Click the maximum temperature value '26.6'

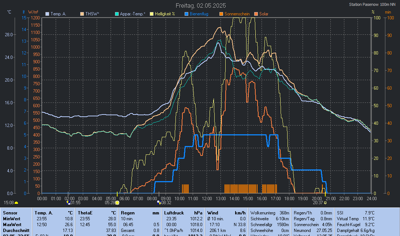point(68,225)
